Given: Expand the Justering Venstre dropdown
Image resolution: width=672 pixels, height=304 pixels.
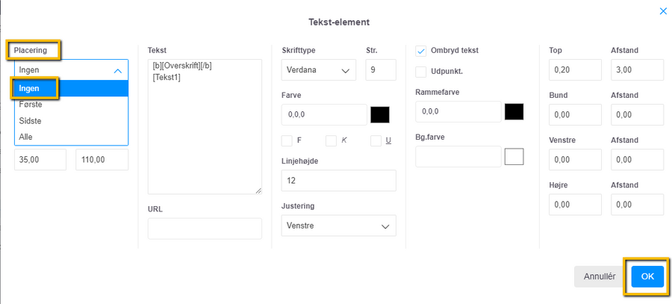Looking at the screenshot, I should tap(339, 226).
